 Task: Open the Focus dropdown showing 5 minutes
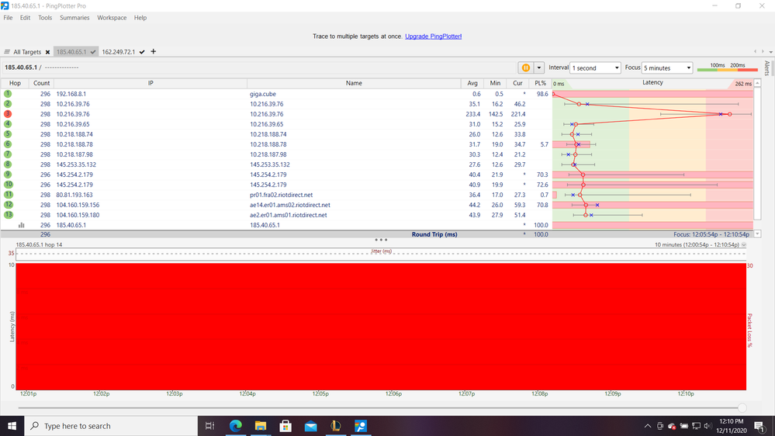point(666,67)
